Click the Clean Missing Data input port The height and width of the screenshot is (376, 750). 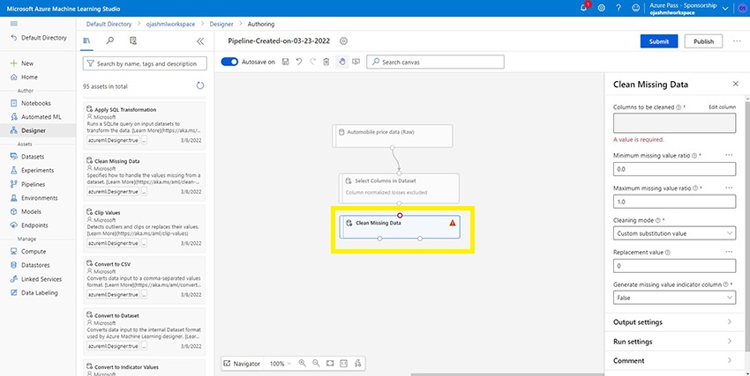tap(400, 216)
